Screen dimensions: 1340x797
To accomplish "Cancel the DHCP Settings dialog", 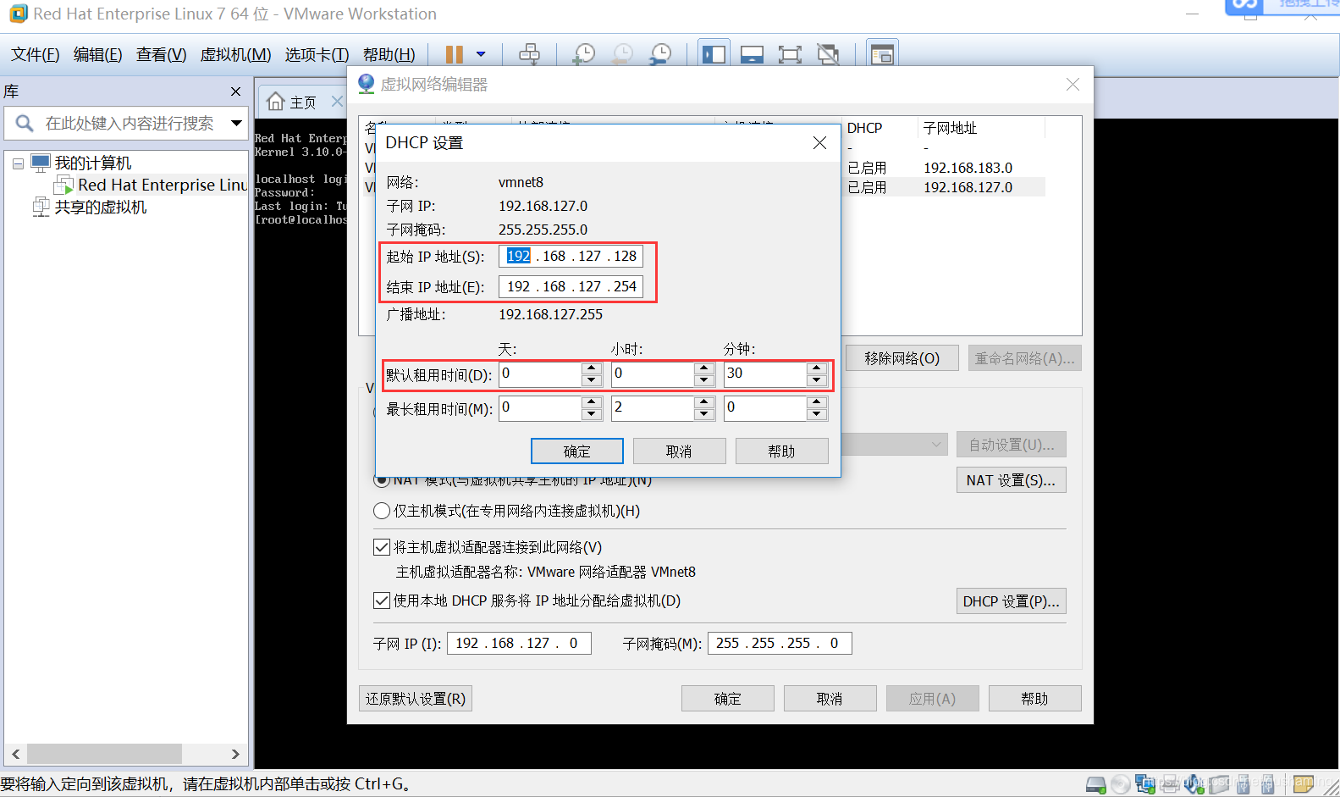I will [x=679, y=451].
